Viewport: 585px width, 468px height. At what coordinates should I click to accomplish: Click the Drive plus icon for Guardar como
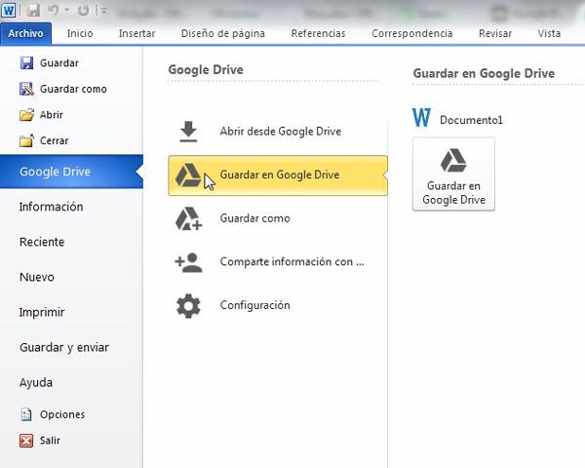[188, 218]
